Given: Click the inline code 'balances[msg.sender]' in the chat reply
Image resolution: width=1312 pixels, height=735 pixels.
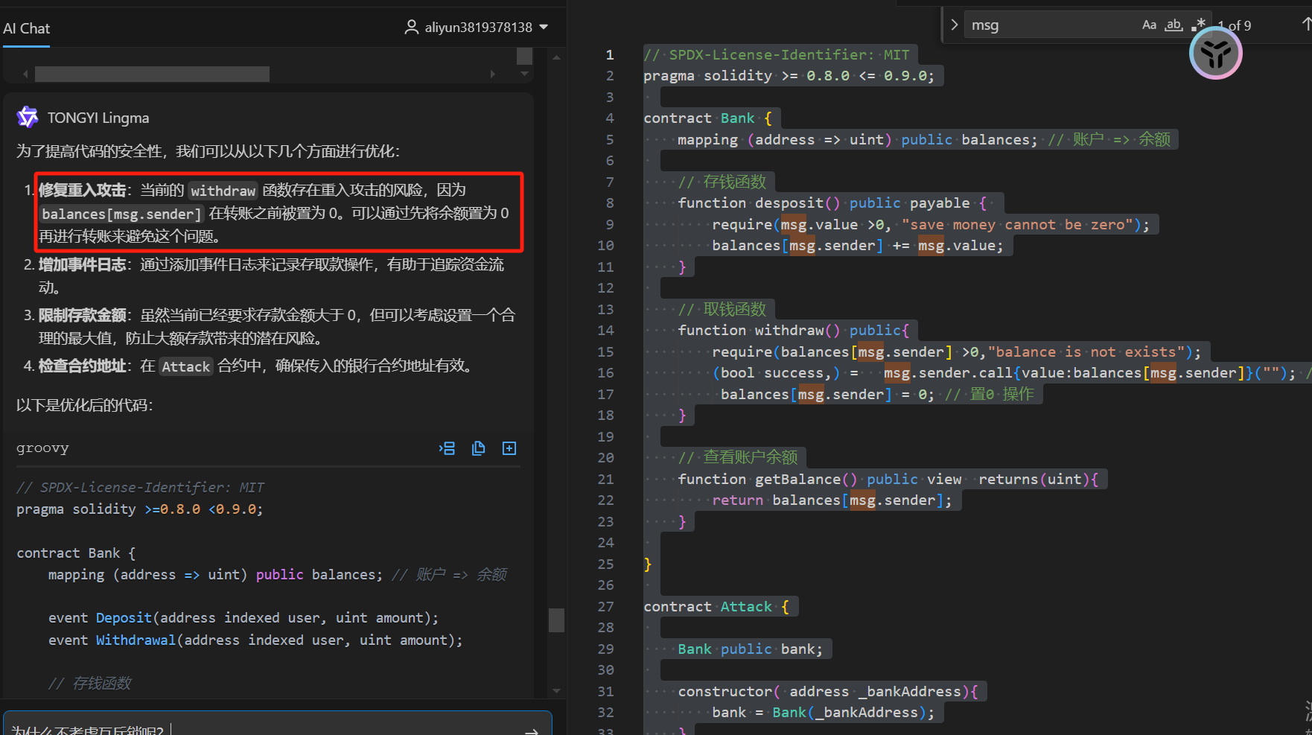Looking at the screenshot, I should 121,214.
